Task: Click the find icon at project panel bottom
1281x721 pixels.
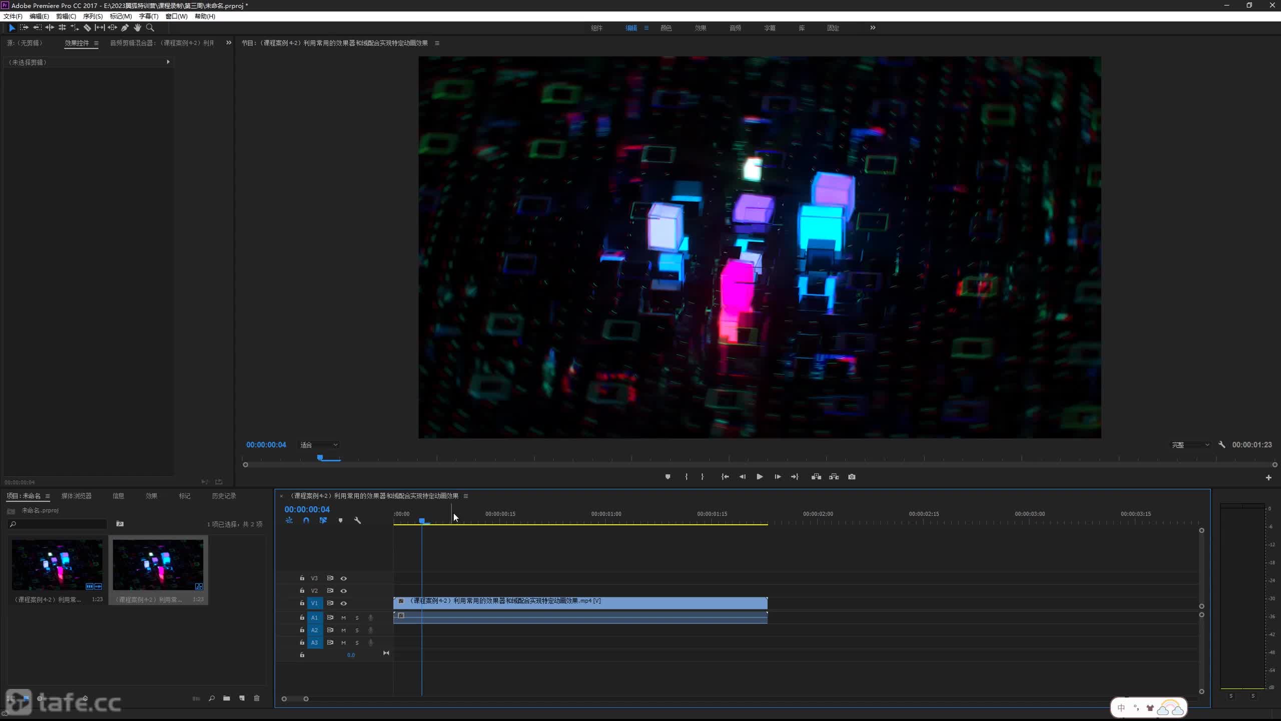Action: [212, 698]
